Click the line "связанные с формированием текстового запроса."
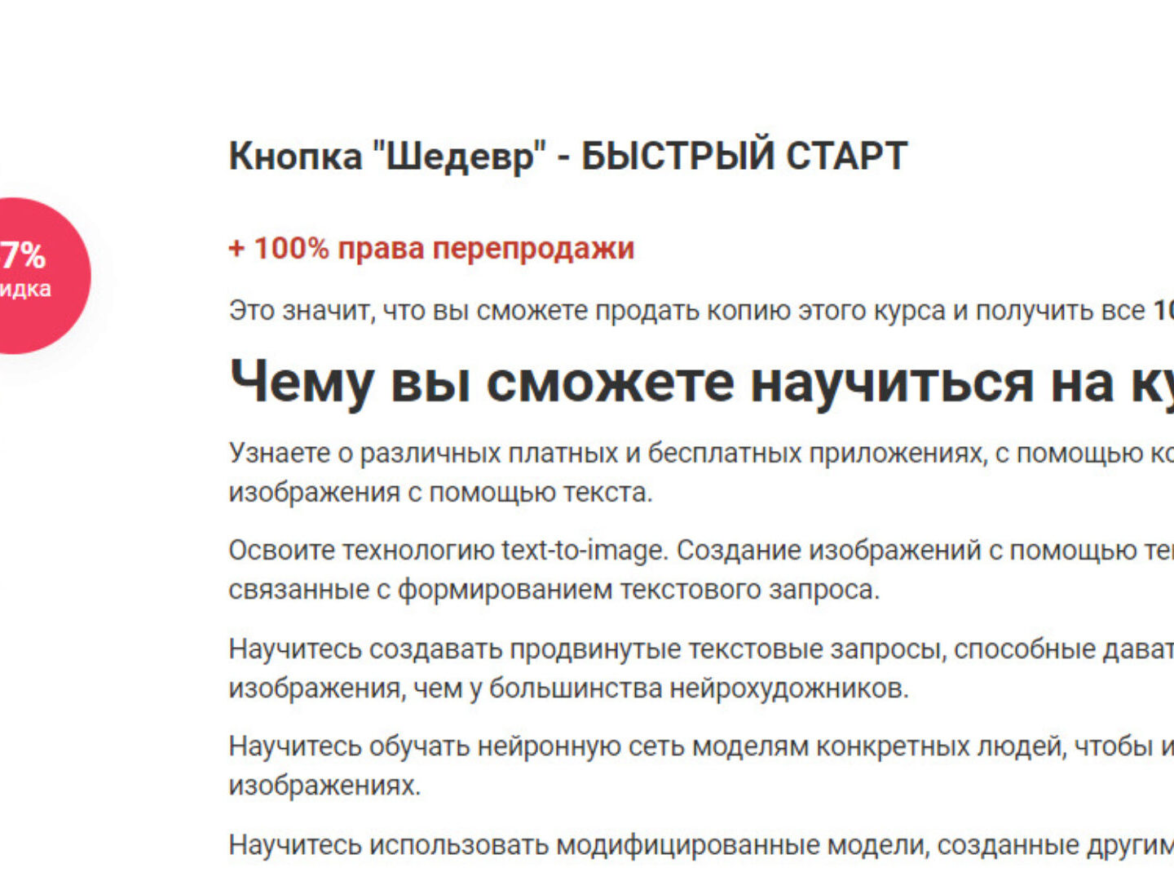Viewport: 1174px width, 881px height. coord(554,590)
